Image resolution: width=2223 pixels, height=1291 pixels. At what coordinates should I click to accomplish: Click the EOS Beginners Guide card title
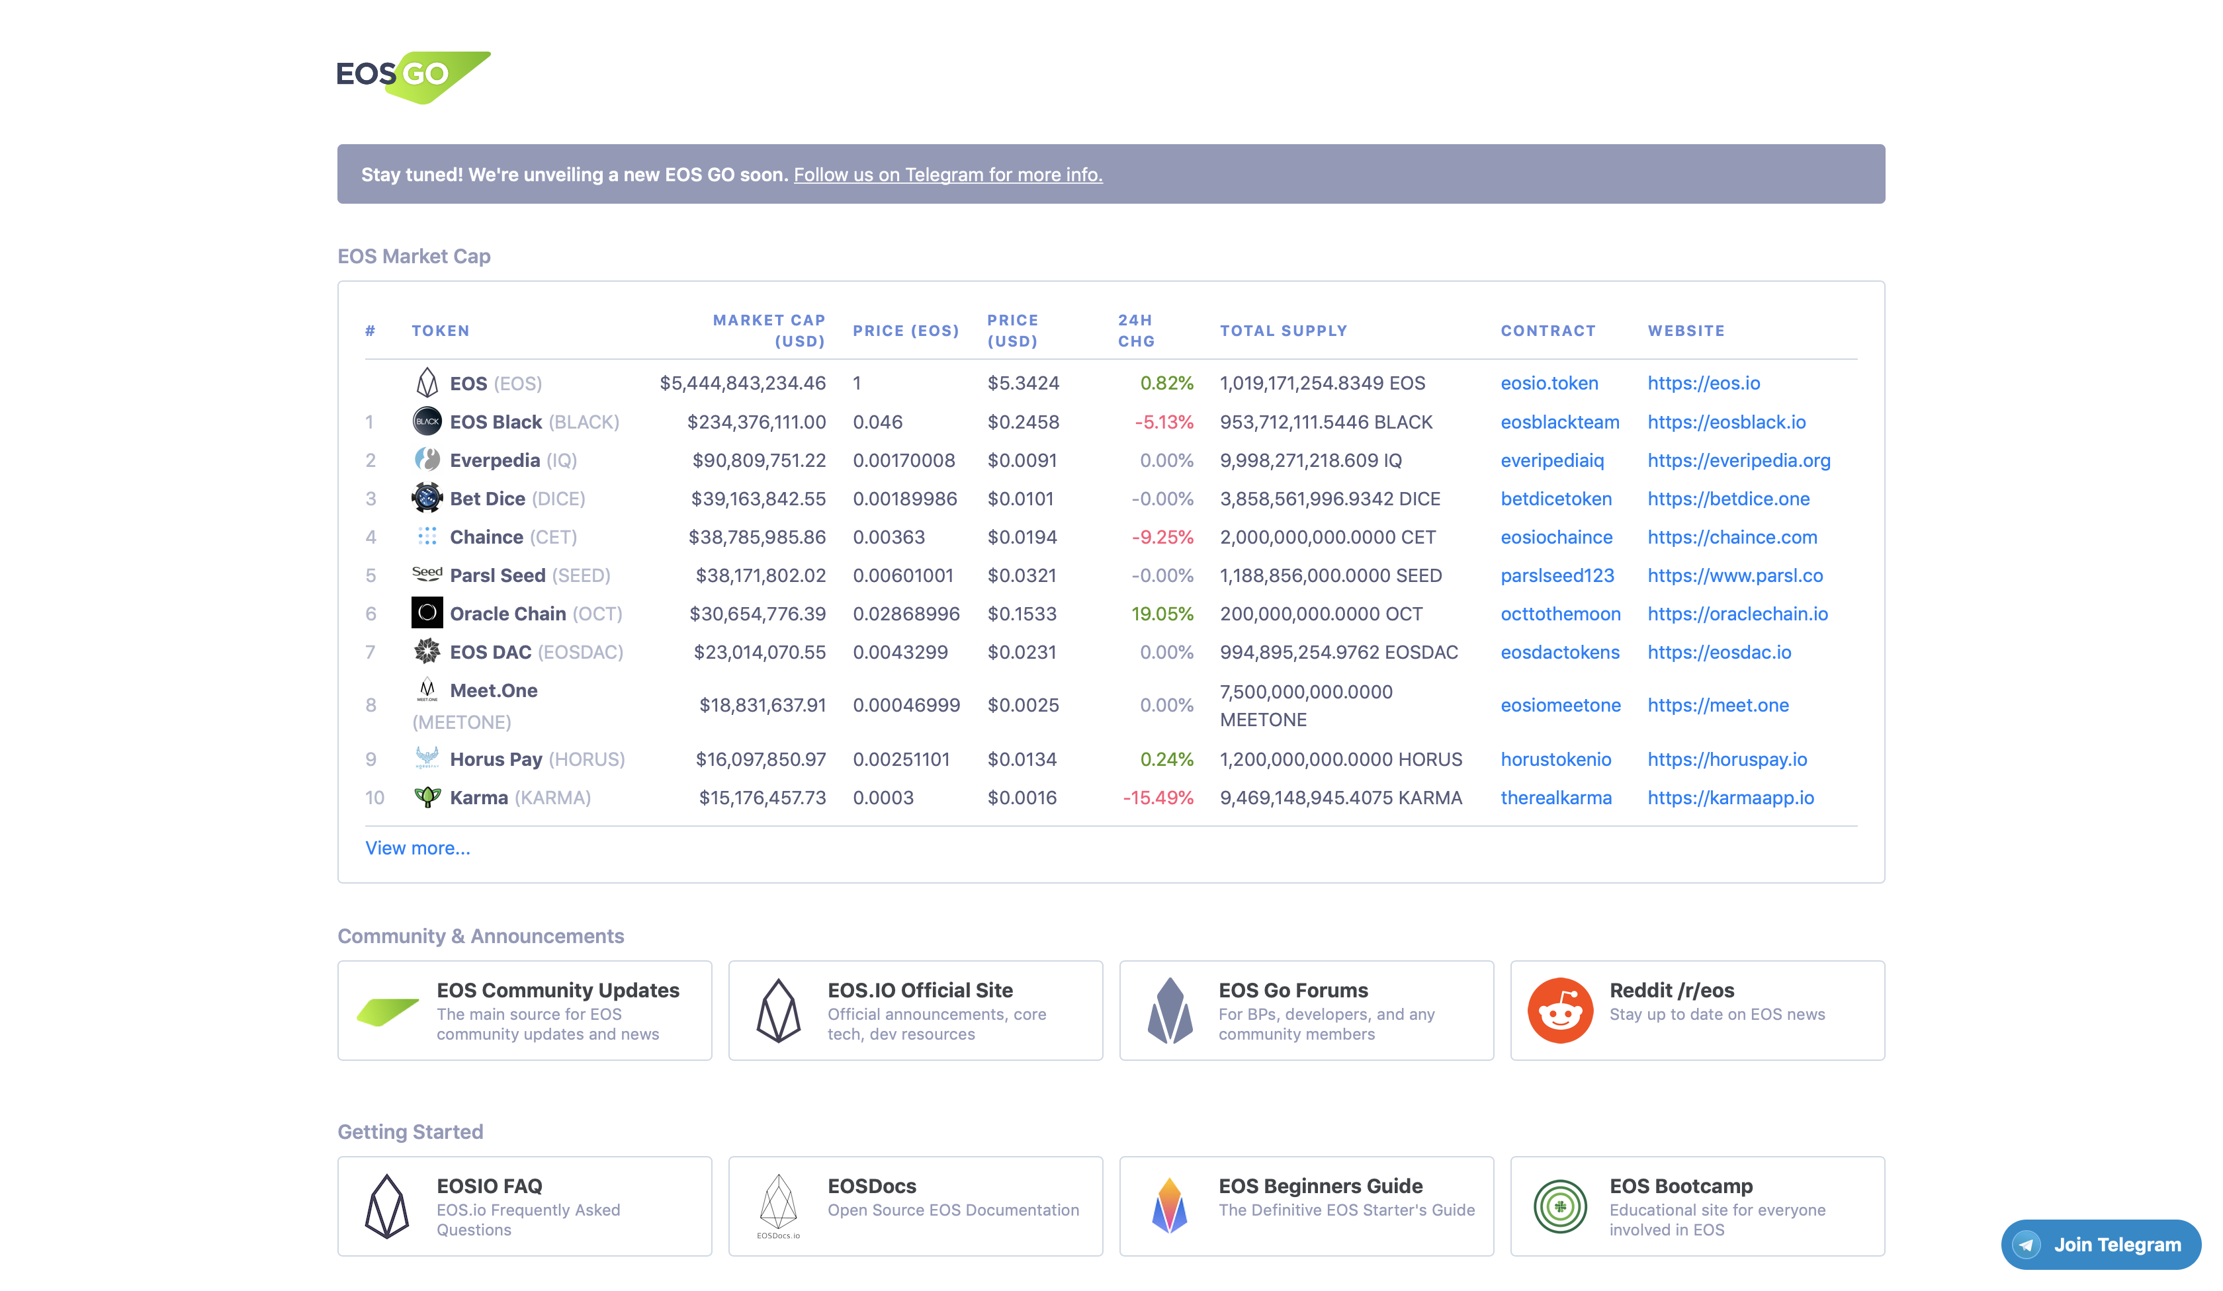tap(1321, 1186)
